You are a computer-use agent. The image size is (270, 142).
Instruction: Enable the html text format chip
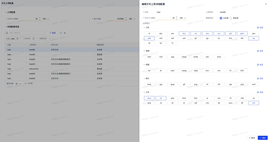tap(184, 98)
